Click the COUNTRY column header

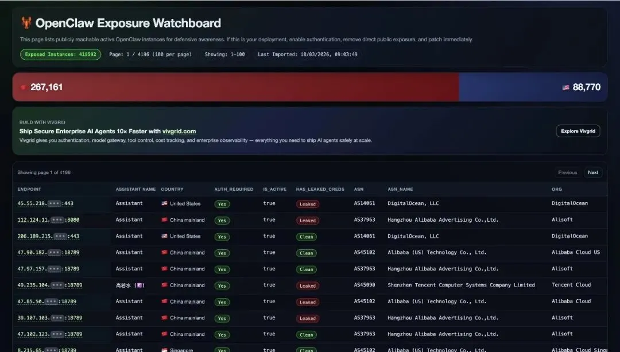(x=172, y=189)
